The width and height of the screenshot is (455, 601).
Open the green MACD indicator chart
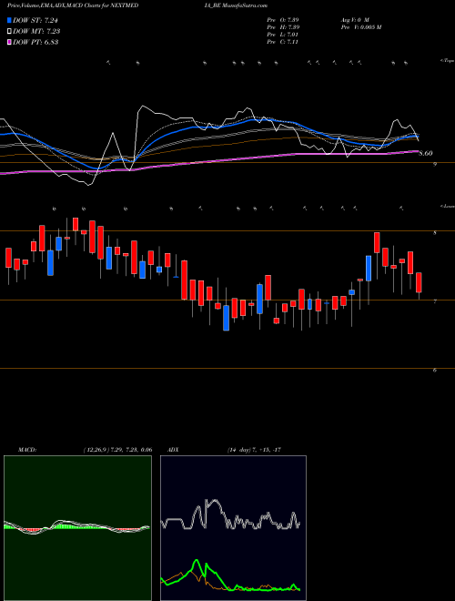pos(77,528)
